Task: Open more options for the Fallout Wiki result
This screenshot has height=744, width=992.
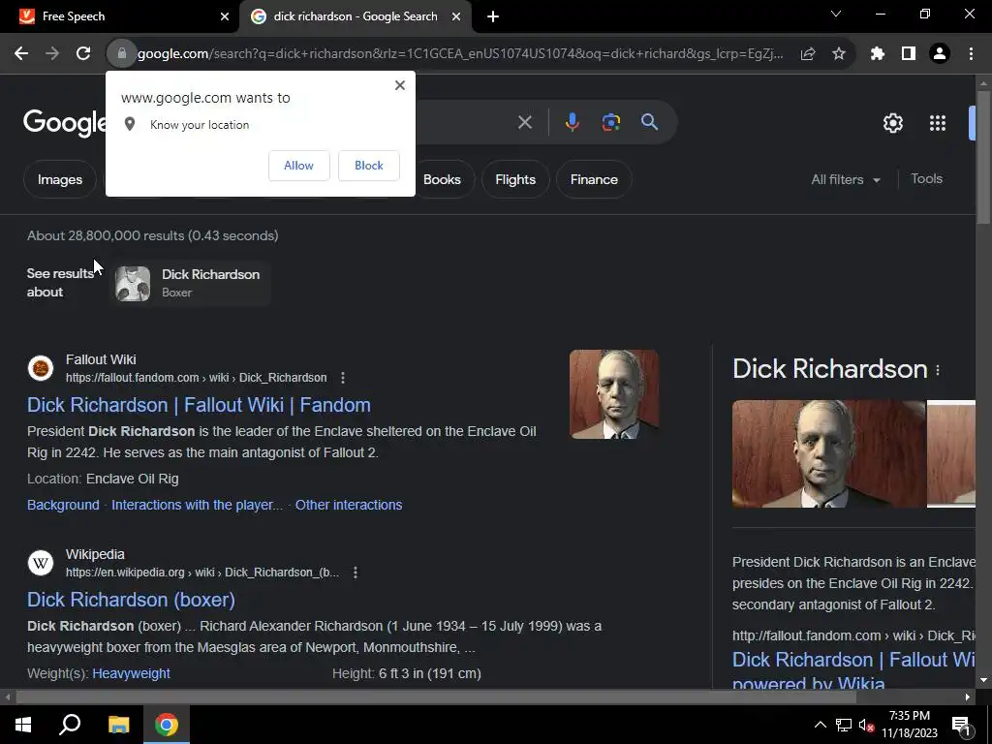Action: (x=342, y=378)
